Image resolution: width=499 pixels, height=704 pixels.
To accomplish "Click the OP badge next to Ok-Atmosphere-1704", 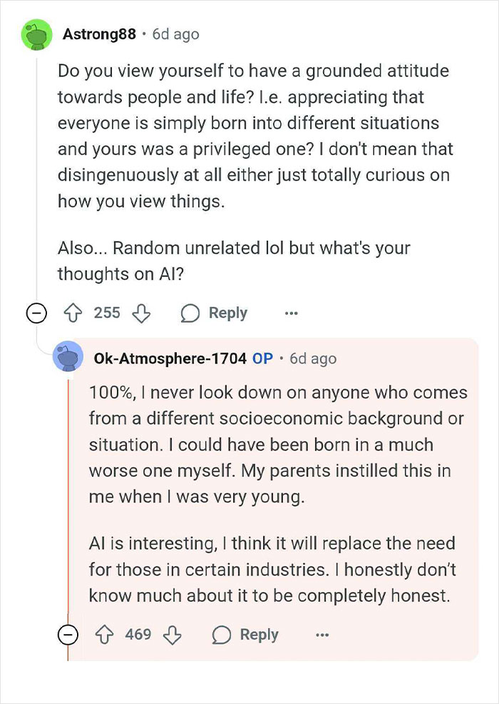I will [x=262, y=359].
